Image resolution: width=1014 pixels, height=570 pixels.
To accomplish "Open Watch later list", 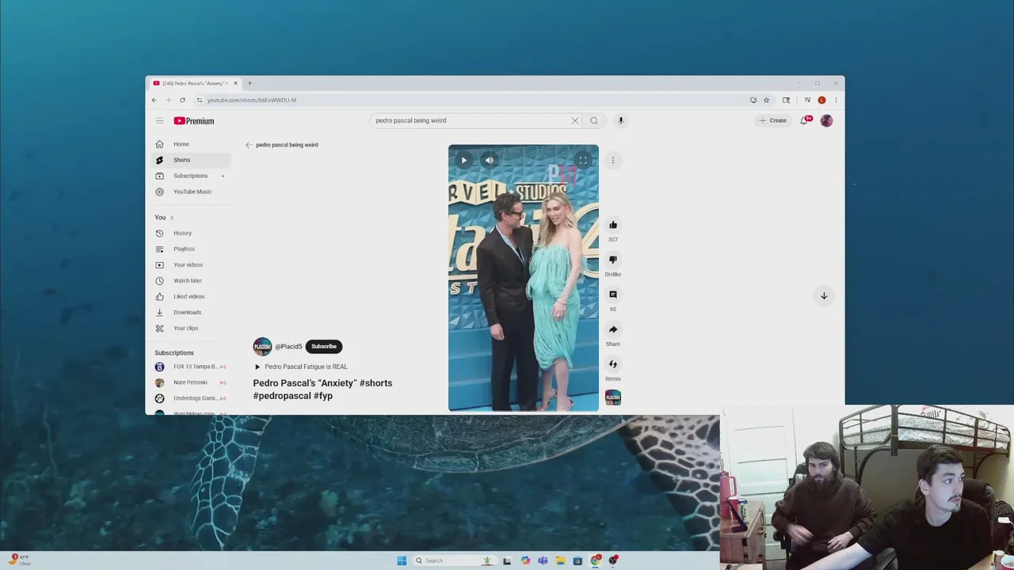I will (190, 280).
